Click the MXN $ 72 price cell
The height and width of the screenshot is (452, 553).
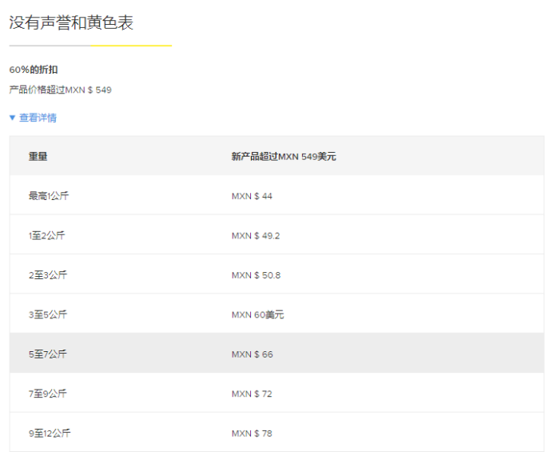coord(252,394)
